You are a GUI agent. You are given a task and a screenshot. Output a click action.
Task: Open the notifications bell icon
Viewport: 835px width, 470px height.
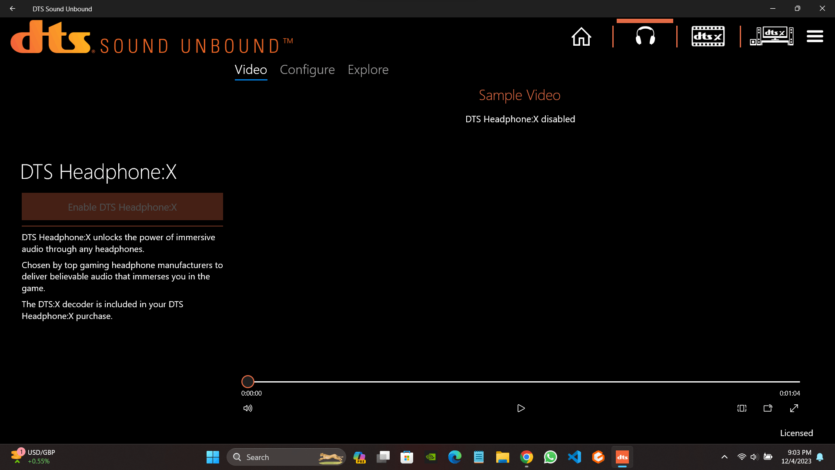pyautogui.click(x=820, y=457)
